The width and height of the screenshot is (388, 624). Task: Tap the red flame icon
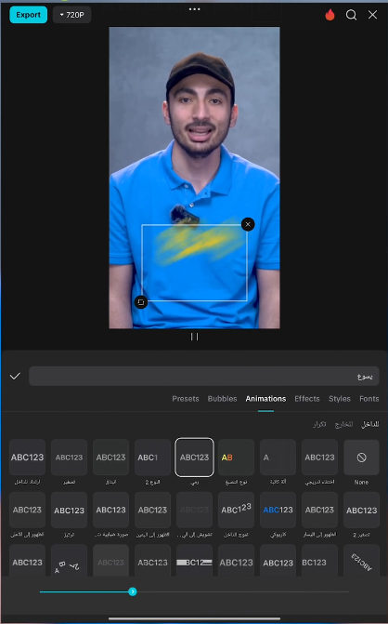click(330, 15)
